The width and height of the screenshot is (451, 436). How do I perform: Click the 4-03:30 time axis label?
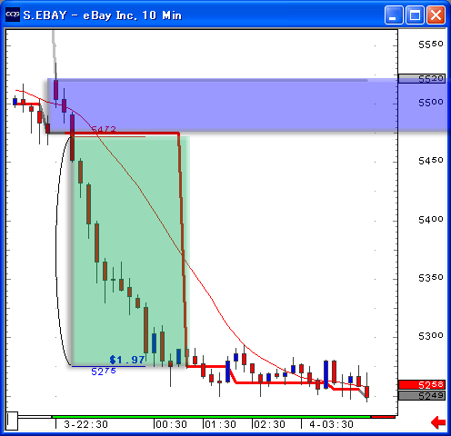331,424
